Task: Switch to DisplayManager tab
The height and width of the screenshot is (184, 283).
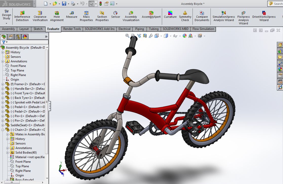Action: click(25, 37)
